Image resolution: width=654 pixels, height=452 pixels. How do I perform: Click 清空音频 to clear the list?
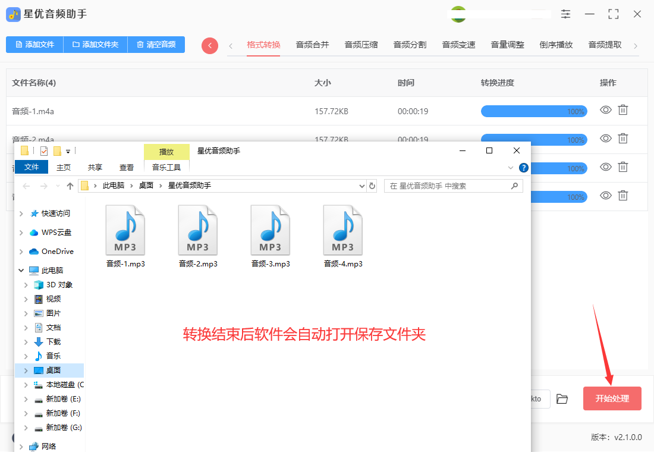pos(156,45)
